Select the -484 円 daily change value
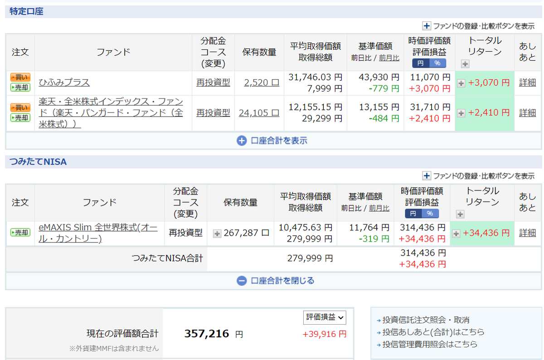Viewport: 544px width, 360px height. pos(384,118)
